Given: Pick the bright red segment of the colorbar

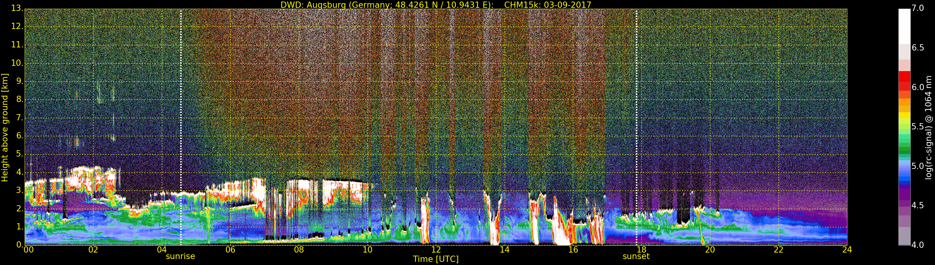Looking at the screenshot, I should pyautogui.click(x=904, y=76).
